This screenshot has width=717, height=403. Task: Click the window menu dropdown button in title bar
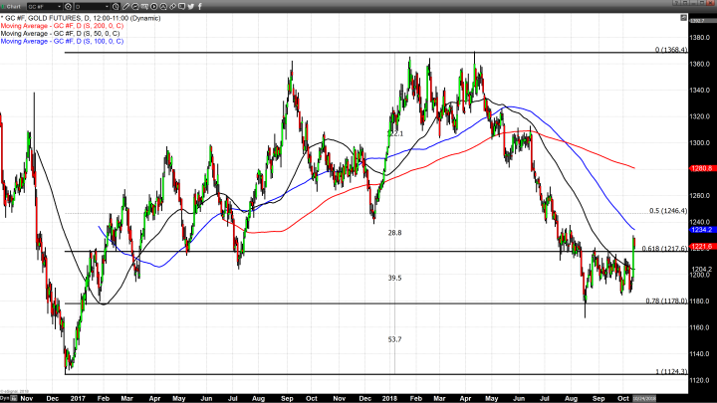(x=685, y=2)
